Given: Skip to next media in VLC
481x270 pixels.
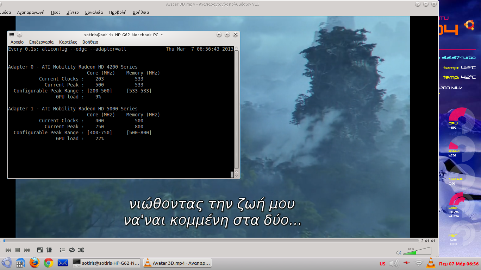Looking at the screenshot, I should click(x=27, y=250).
